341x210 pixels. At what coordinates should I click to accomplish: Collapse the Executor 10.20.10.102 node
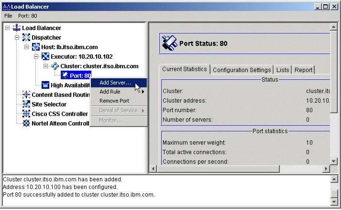[x=36, y=56]
